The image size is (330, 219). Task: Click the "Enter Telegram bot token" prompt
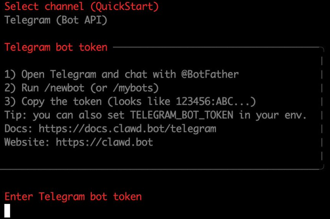(x=73, y=197)
